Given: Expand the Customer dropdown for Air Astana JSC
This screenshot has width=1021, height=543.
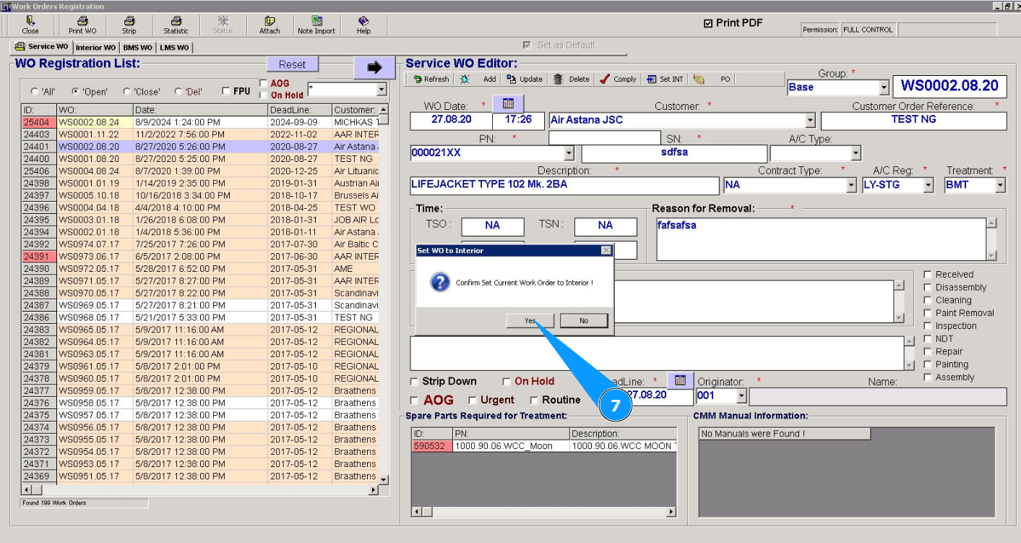Looking at the screenshot, I should [x=810, y=121].
